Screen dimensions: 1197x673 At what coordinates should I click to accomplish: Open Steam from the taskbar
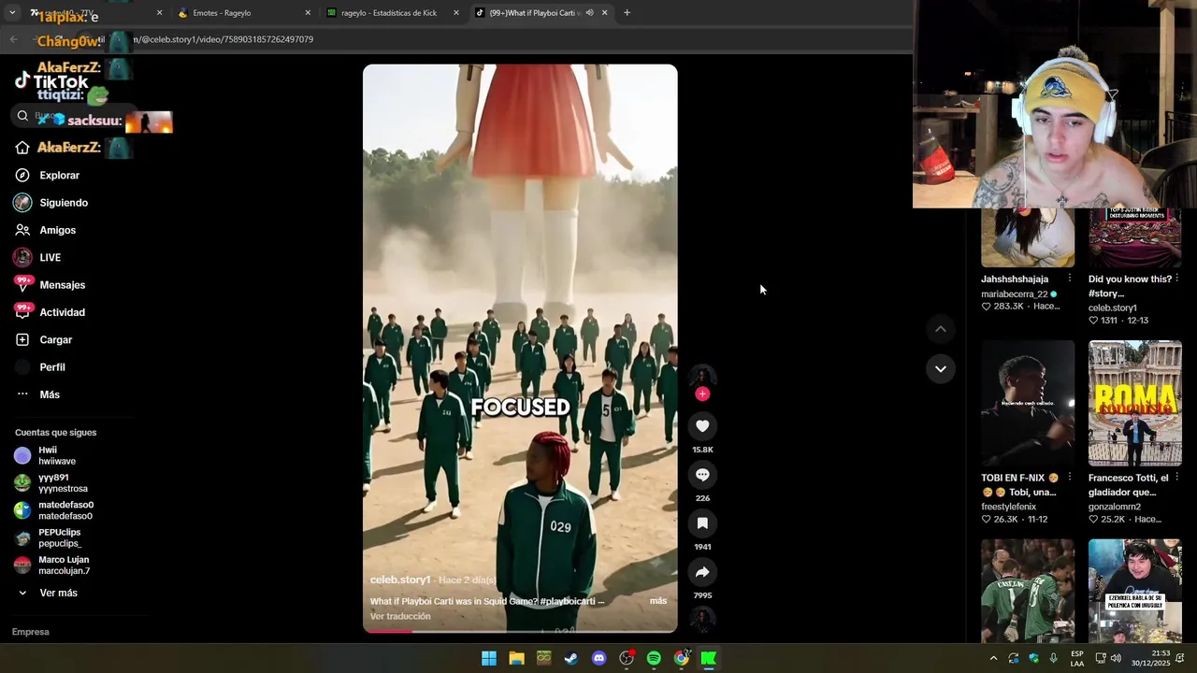coord(571,658)
